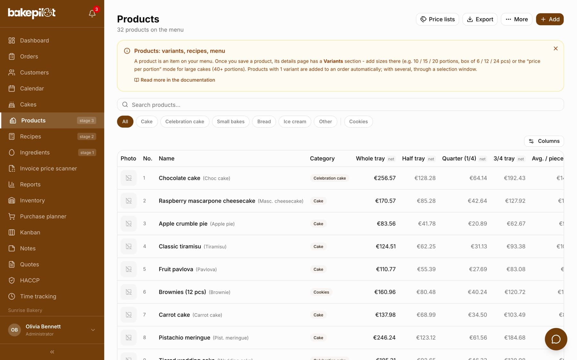The height and width of the screenshot is (360, 577).
Task: Click the Purchase planner cart icon
Action: point(12,216)
